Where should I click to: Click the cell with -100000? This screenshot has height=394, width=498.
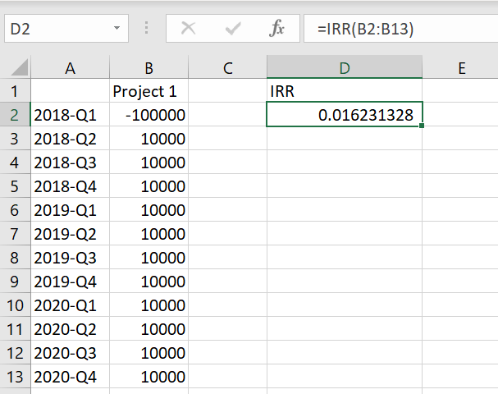point(148,116)
